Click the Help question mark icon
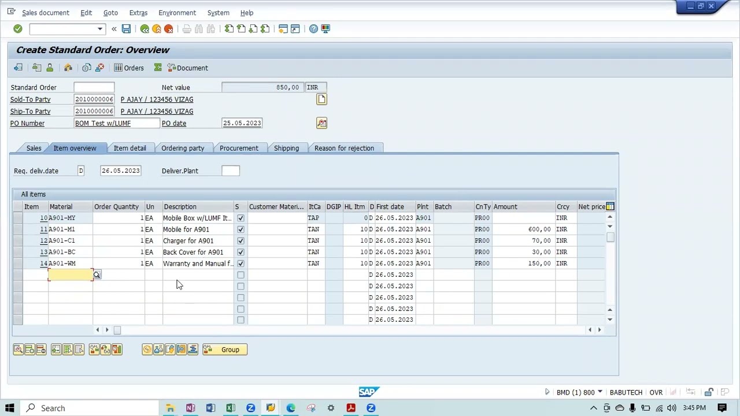 313,29
